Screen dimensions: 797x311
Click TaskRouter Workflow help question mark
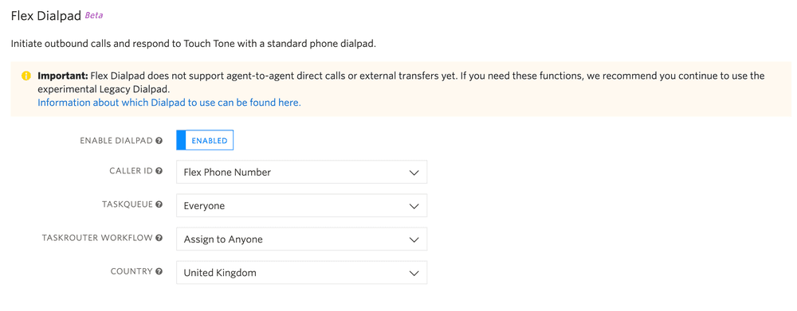[x=159, y=238]
